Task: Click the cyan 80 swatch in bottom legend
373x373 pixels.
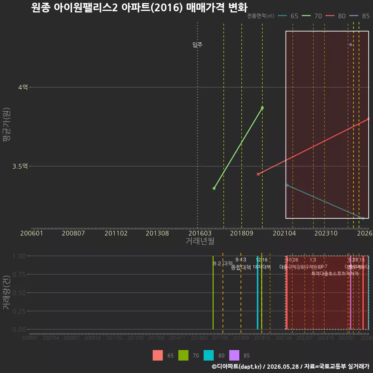Action: coord(209,356)
